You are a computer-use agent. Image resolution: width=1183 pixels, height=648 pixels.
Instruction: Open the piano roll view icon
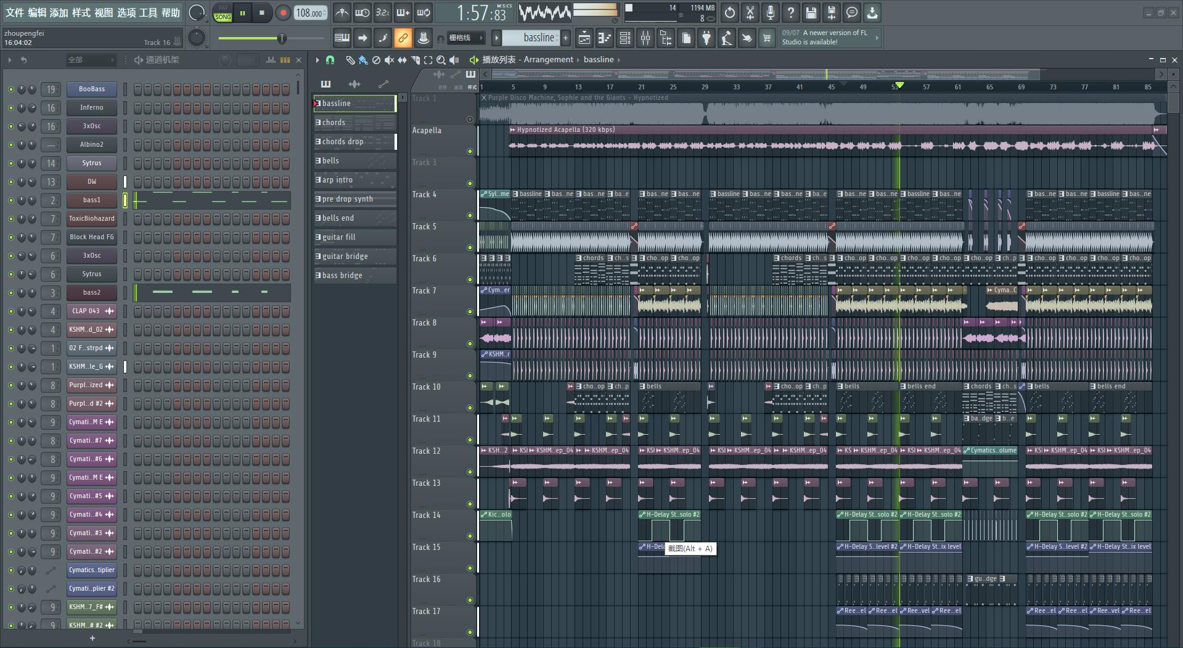coord(604,38)
